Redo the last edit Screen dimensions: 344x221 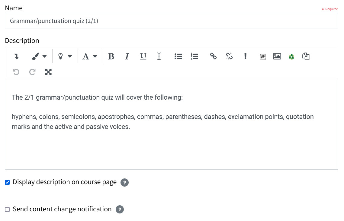(32, 72)
